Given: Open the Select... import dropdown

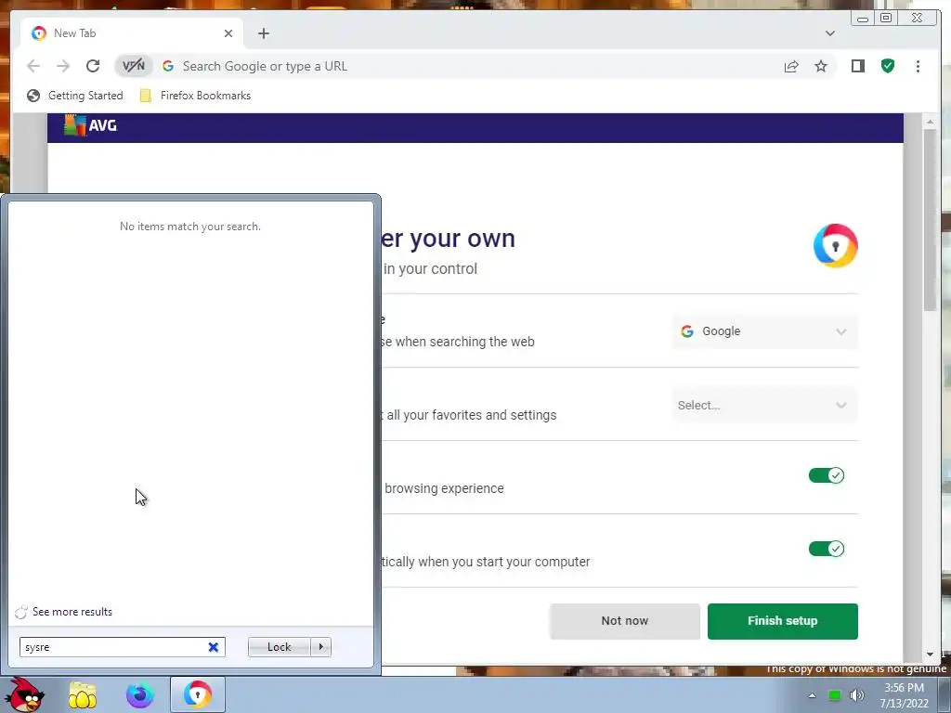Looking at the screenshot, I should coord(764,405).
